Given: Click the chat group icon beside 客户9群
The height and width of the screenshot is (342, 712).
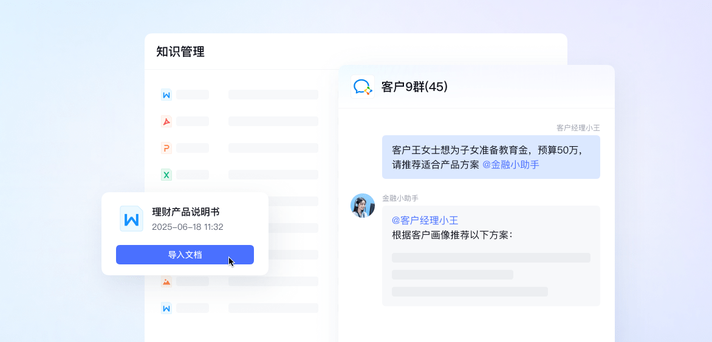Looking at the screenshot, I should click(x=363, y=87).
